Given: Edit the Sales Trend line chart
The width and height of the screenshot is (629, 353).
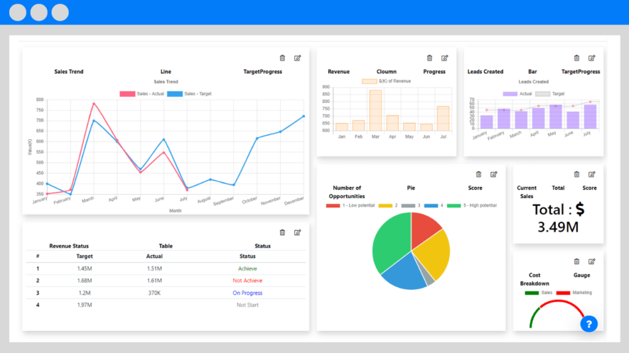Looking at the screenshot, I should (x=298, y=58).
